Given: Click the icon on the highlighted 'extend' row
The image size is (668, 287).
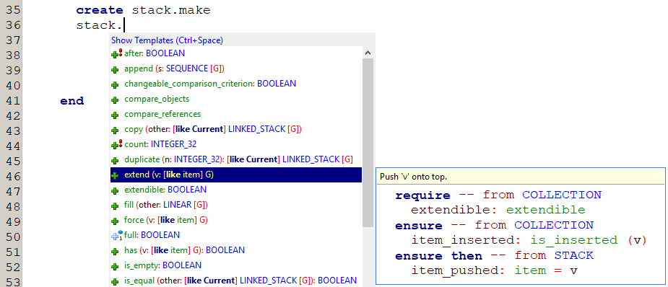Looking at the screenshot, I should [x=115, y=176].
